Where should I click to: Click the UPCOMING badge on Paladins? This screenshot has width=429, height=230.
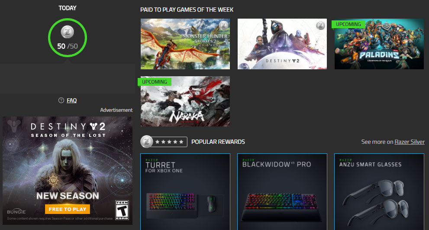pos(348,24)
